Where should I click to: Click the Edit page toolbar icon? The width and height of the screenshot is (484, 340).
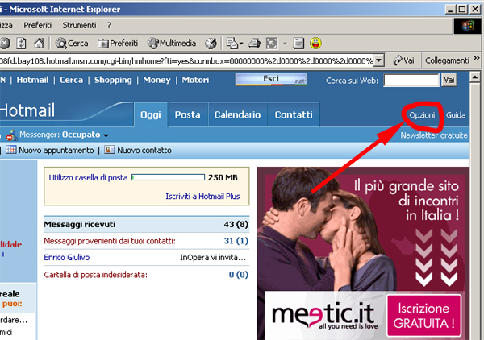coord(272,44)
